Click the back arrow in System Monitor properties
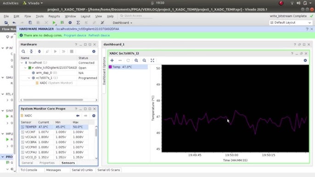The image size is (315, 177). [78, 116]
